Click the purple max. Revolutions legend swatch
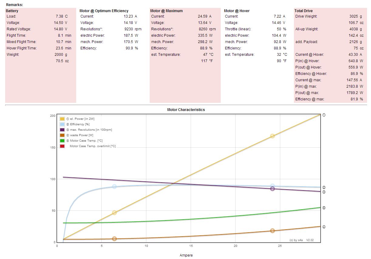The width and height of the screenshot is (371, 259). pyautogui.click(x=62, y=130)
